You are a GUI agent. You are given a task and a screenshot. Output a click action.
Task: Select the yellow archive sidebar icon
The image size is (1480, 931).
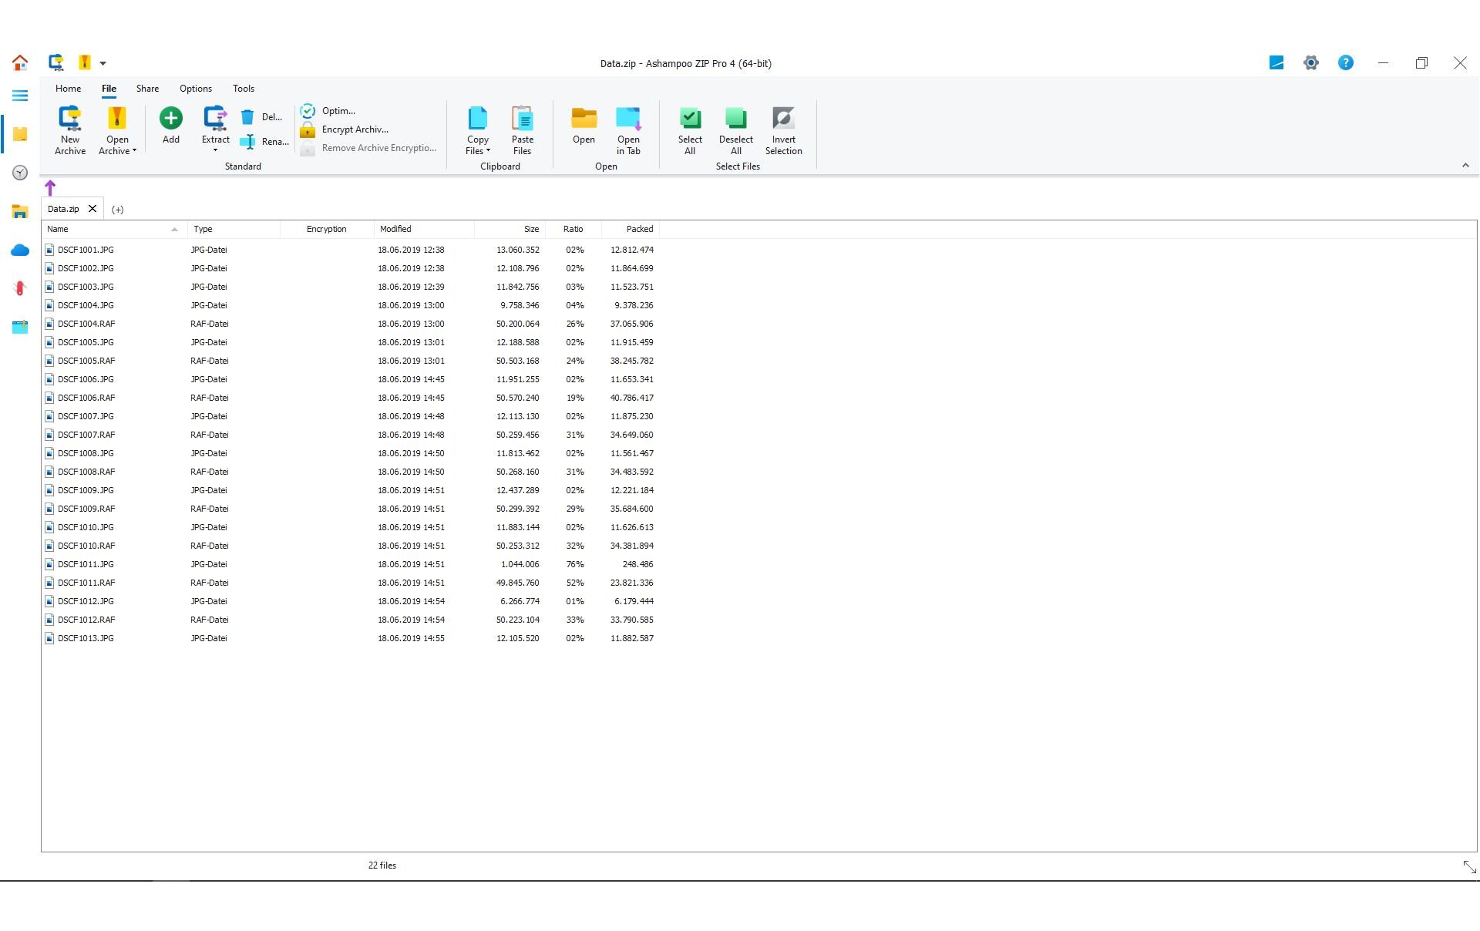click(x=20, y=134)
